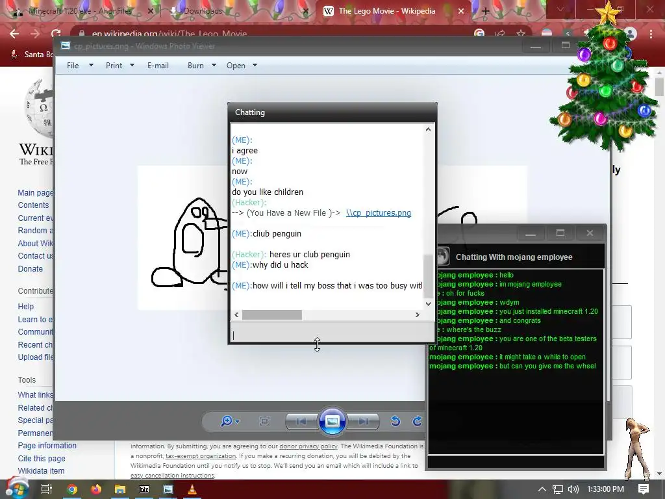The height and width of the screenshot is (499, 665).
Task: Open Google Chrome from taskbar
Action: coord(72,489)
